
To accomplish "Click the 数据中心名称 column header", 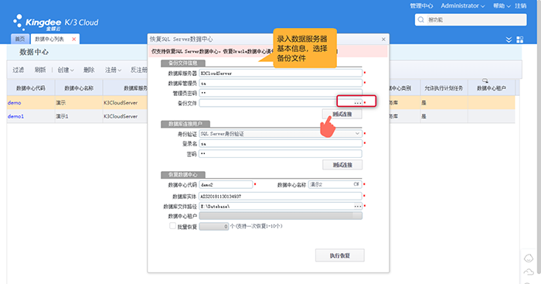I will pyautogui.click(x=79, y=88).
